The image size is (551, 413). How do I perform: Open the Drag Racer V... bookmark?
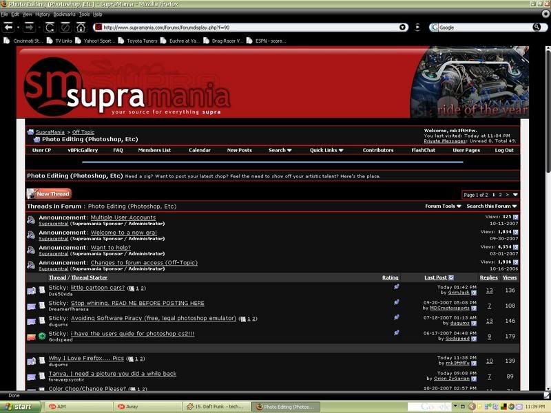(223, 41)
